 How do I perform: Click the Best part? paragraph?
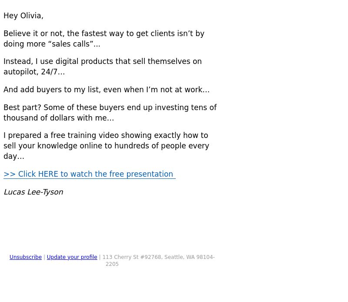pos(110,113)
